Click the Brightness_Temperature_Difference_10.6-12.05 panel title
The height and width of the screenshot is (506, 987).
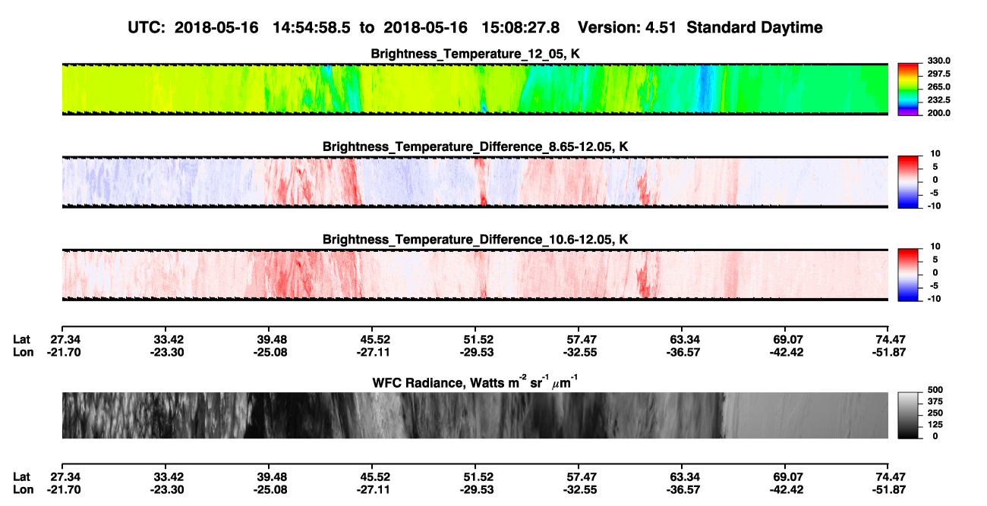[x=475, y=240]
